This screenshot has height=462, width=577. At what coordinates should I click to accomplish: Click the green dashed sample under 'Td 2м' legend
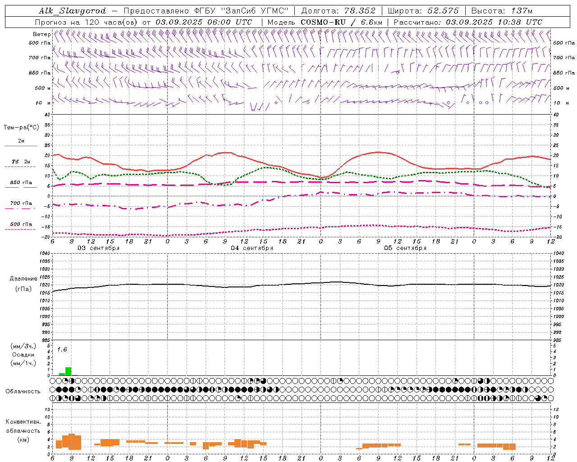click(x=21, y=167)
